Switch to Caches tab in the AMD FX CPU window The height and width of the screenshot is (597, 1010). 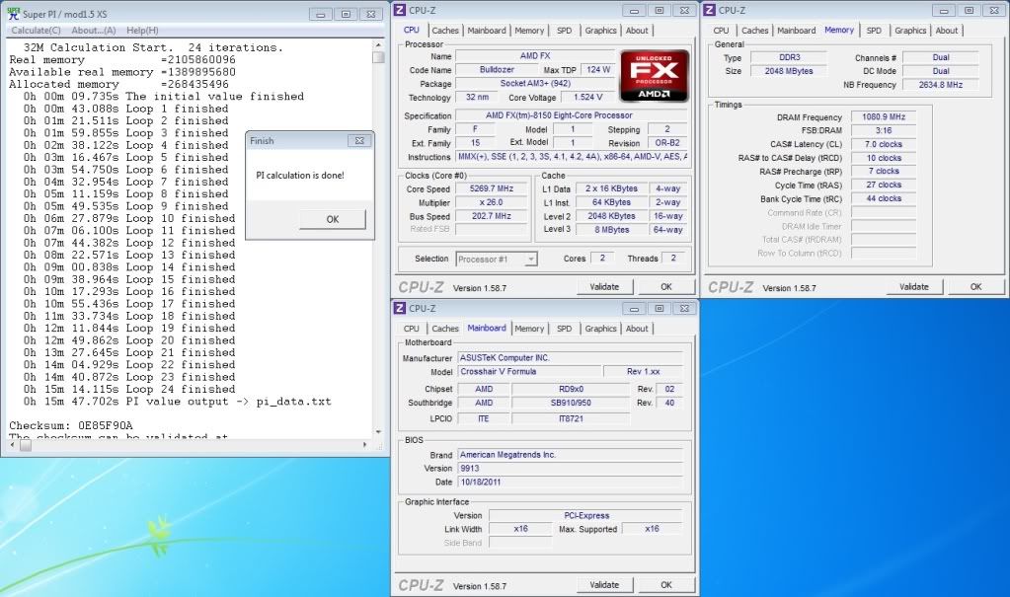445,31
